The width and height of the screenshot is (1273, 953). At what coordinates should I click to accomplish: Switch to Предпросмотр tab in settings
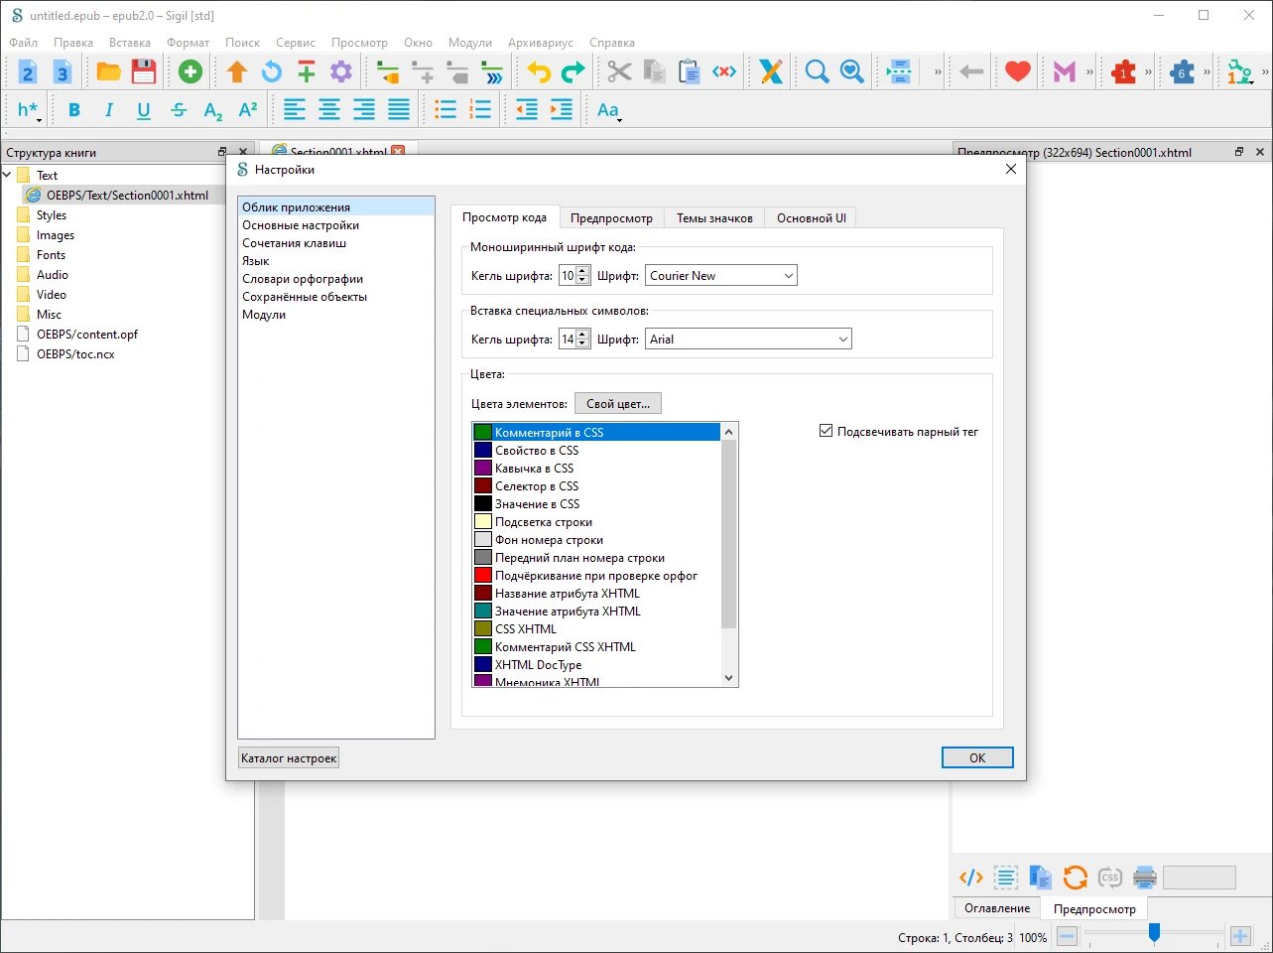611,218
